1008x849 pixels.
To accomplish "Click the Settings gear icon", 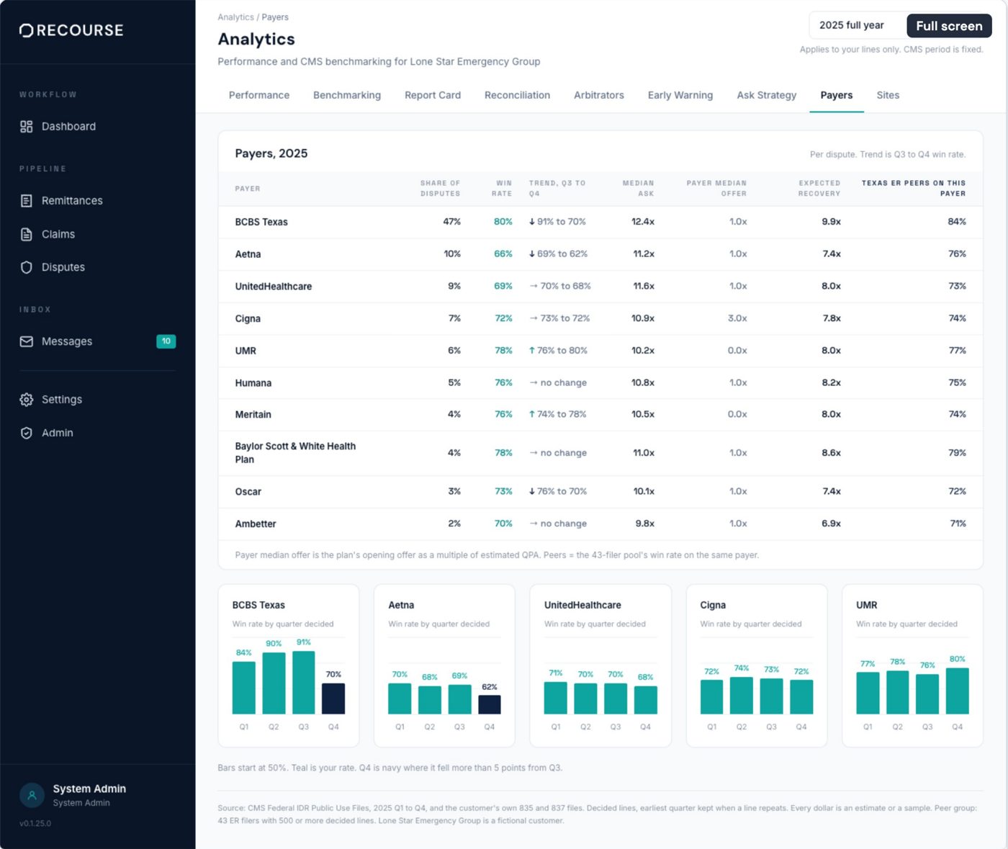I will pyautogui.click(x=27, y=400).
